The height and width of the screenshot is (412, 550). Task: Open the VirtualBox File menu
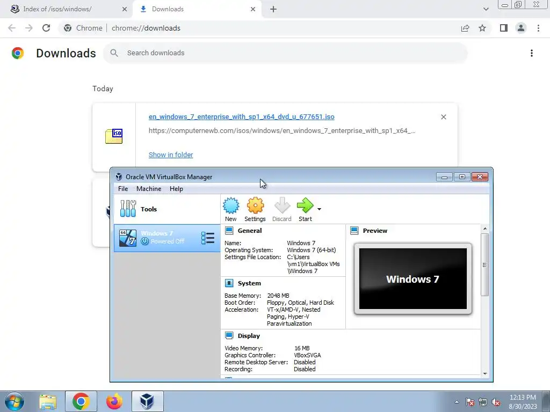[x=123, y=189]
